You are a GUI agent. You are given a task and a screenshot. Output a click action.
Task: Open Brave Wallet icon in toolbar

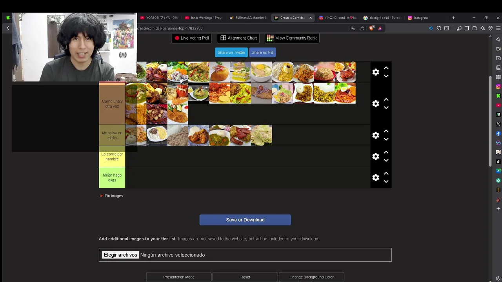tap(475, 28)
